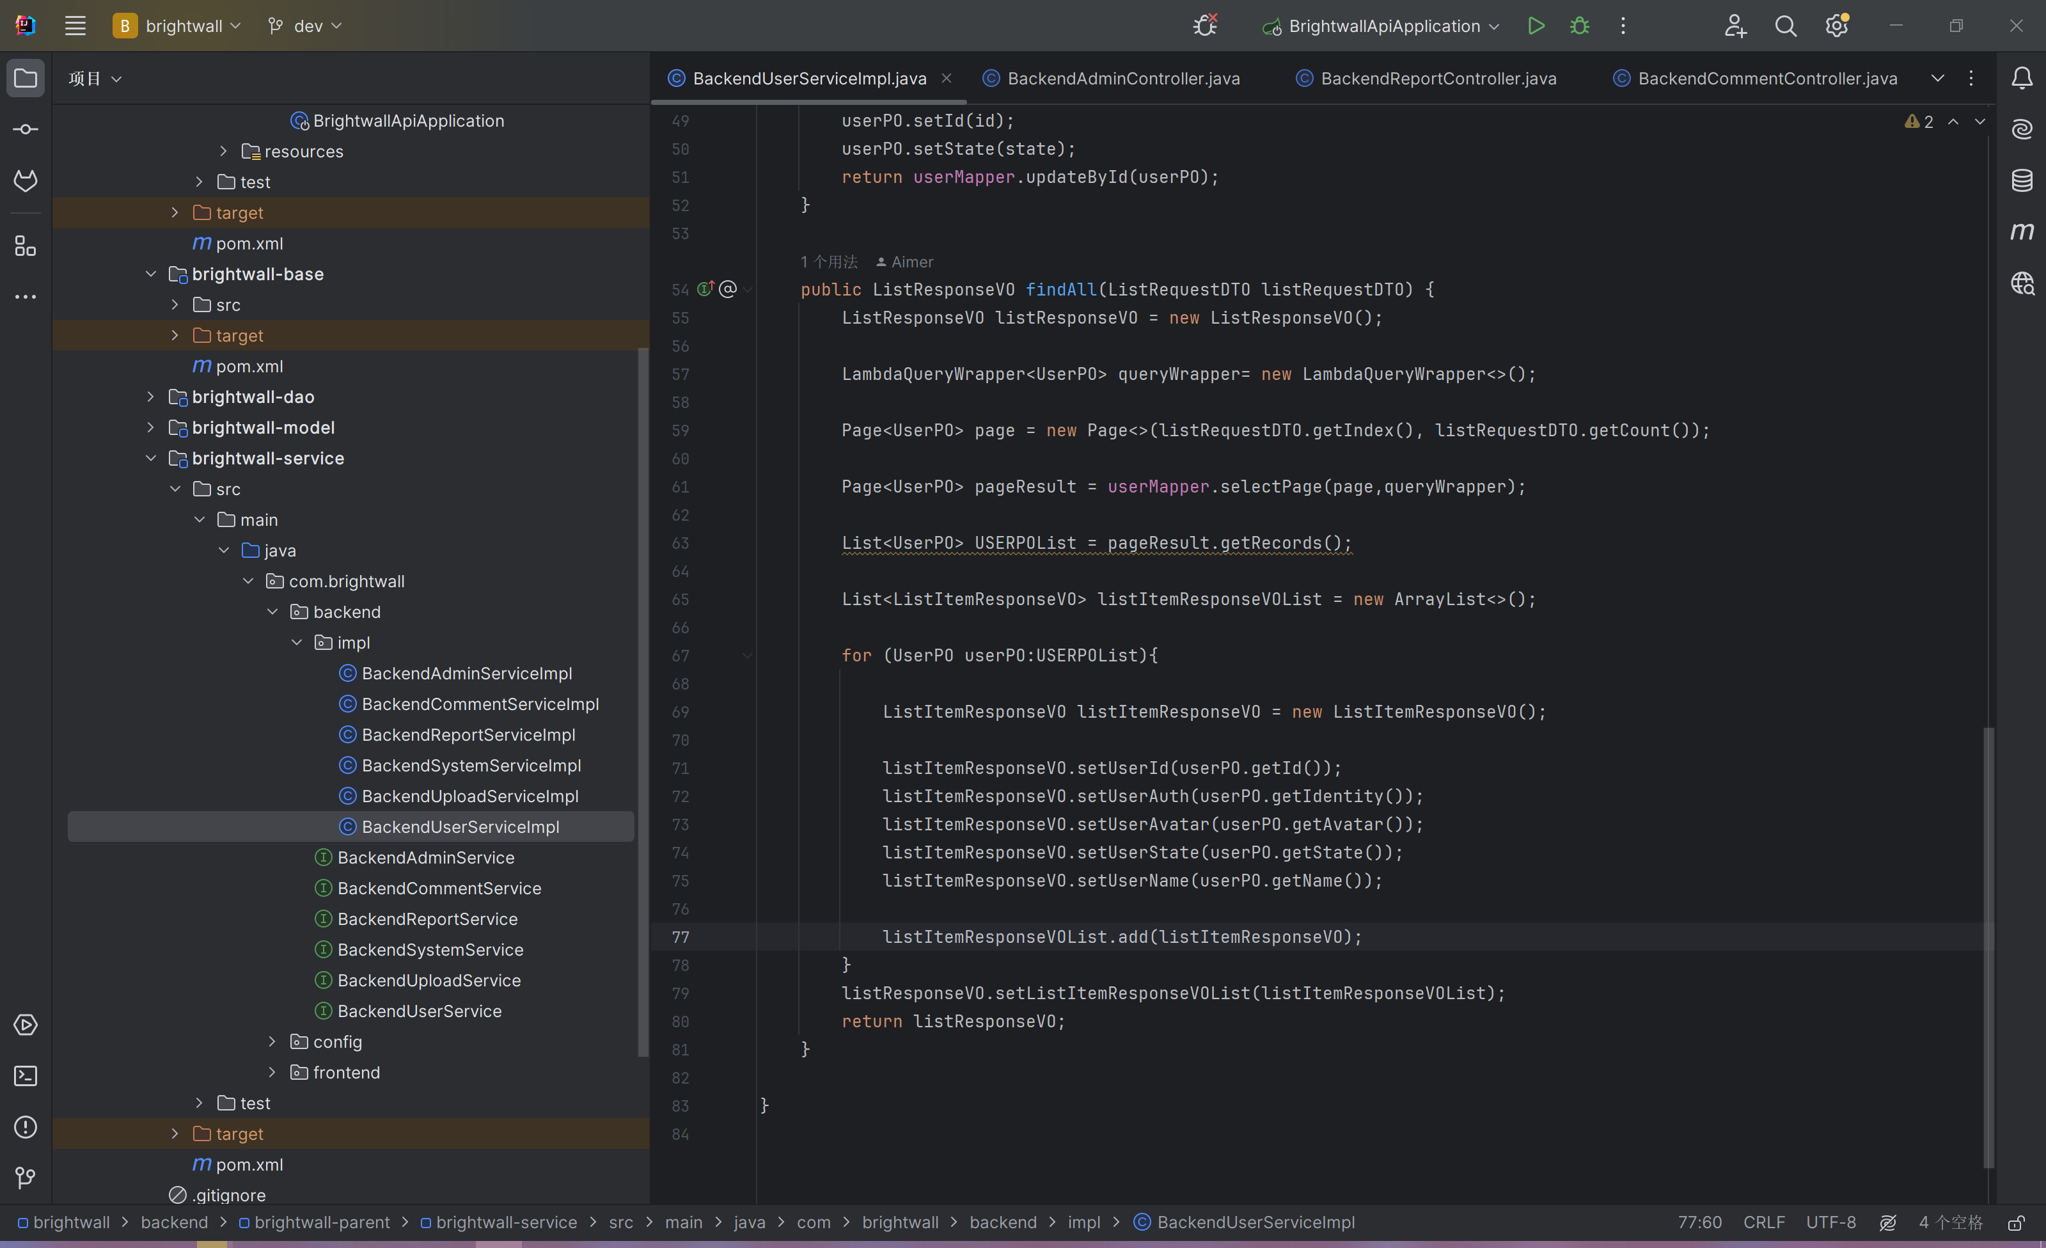Open the Terminal tool window

(x=26, y=1076)
